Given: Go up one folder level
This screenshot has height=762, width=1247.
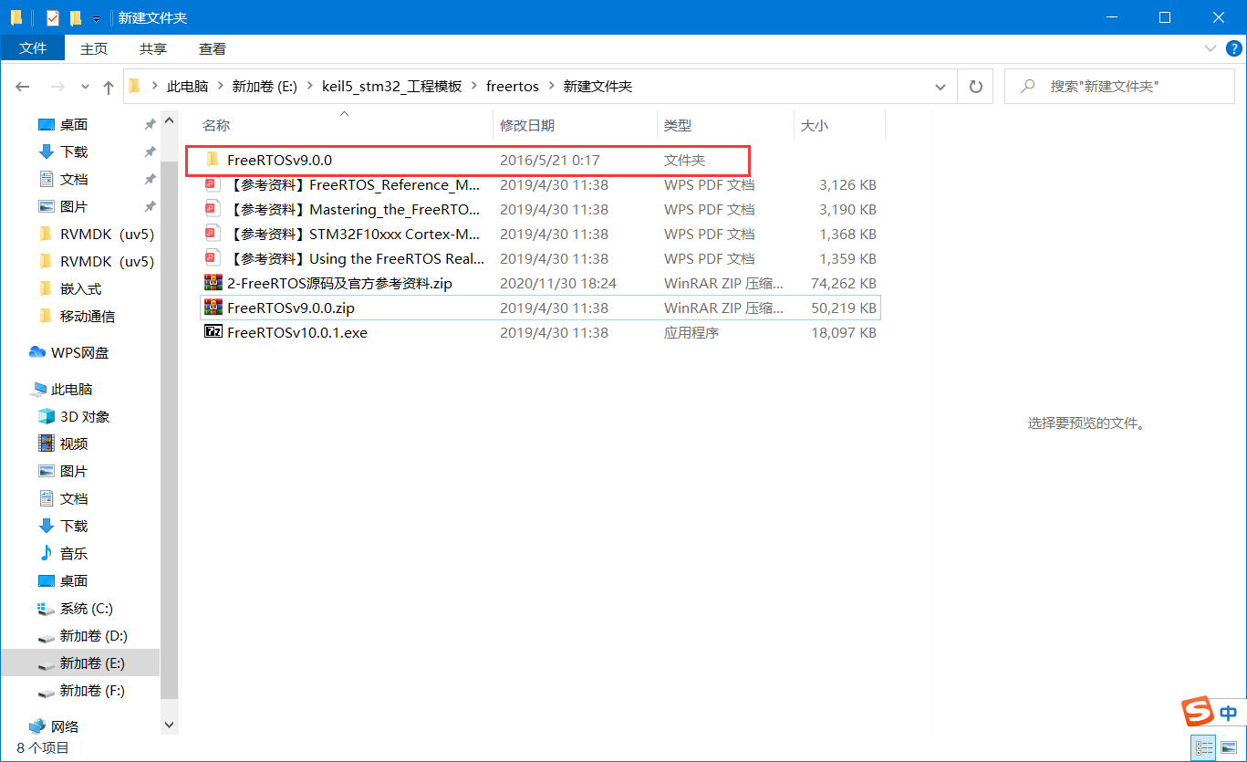Looking at the screenshot, I should (109, 87).
